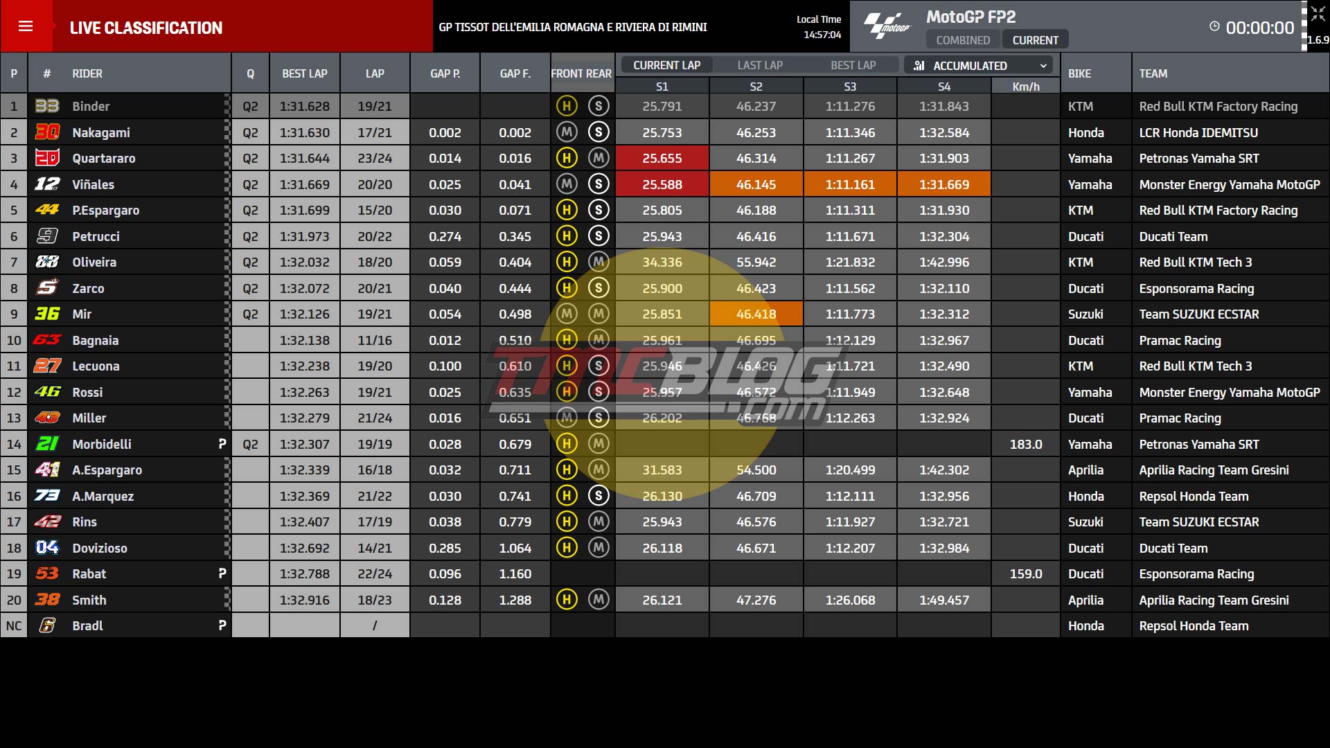1330x748 pixels.
Task: Click Quartararo's rear tyre M icon
Action: point(598,158)
